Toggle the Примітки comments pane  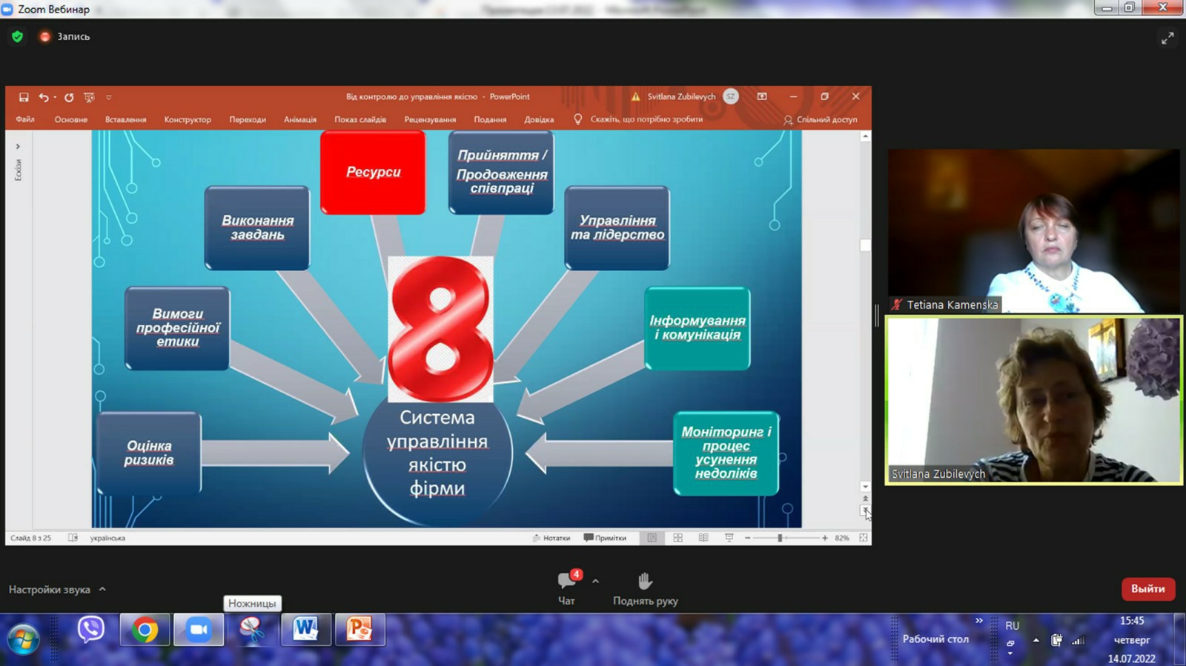(605, 538)
